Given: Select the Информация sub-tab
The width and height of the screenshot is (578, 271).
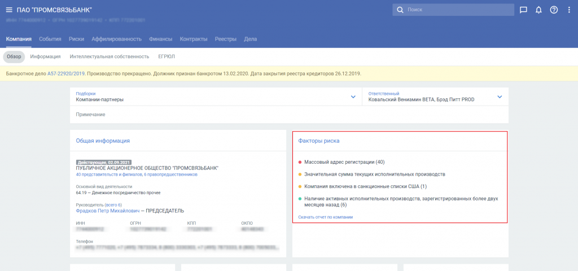Looking at the screenshot, I should [45, 57].
